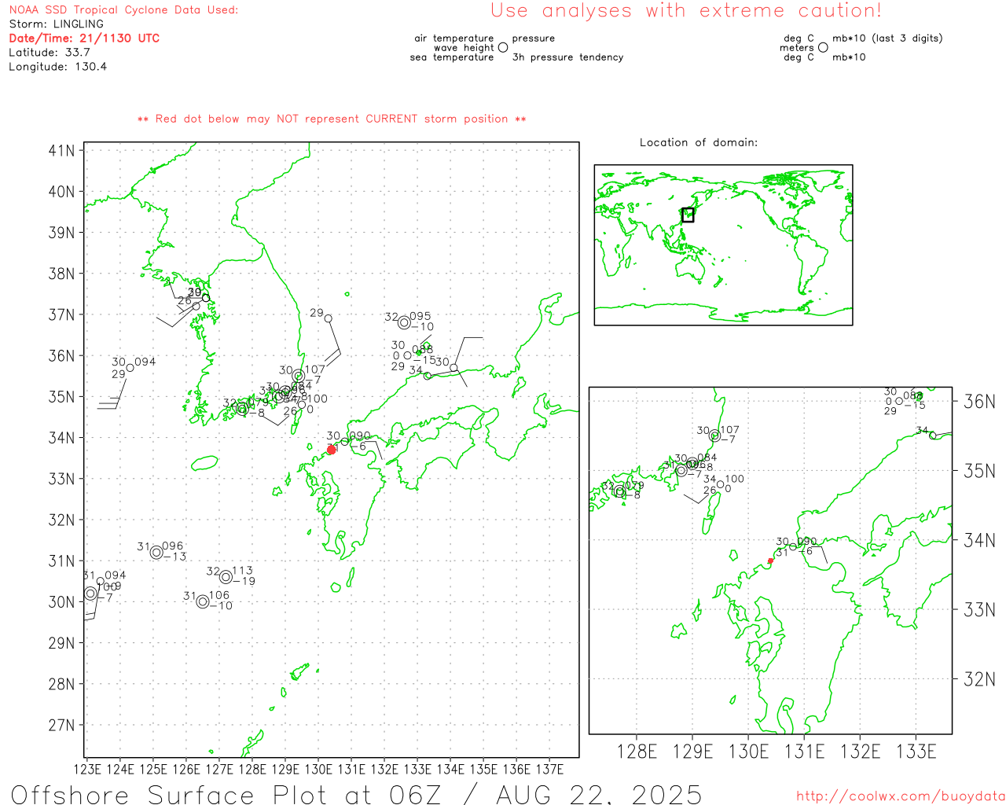1006x805 pixels.
Task: Click the legend circle next to 'meters'
Action: 823,47
